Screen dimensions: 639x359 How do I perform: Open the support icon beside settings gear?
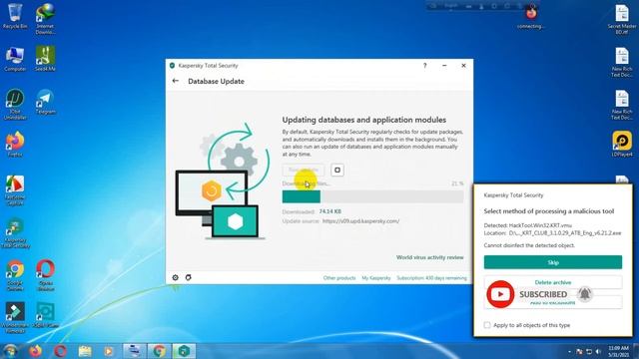(x=189, y=277)
